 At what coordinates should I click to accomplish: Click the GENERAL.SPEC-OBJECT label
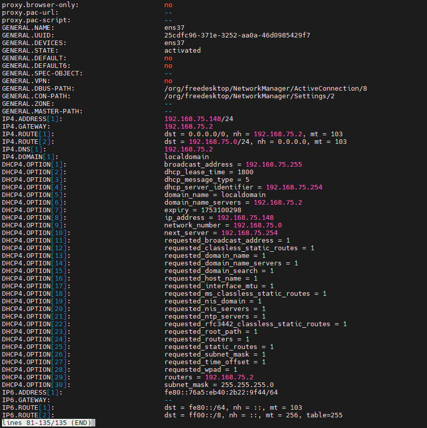coord(42,73)
